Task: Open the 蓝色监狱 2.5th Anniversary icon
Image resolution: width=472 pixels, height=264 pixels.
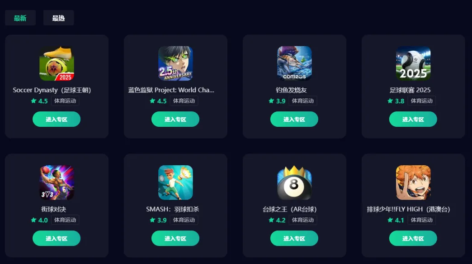Action: click(x=175, y=63)
